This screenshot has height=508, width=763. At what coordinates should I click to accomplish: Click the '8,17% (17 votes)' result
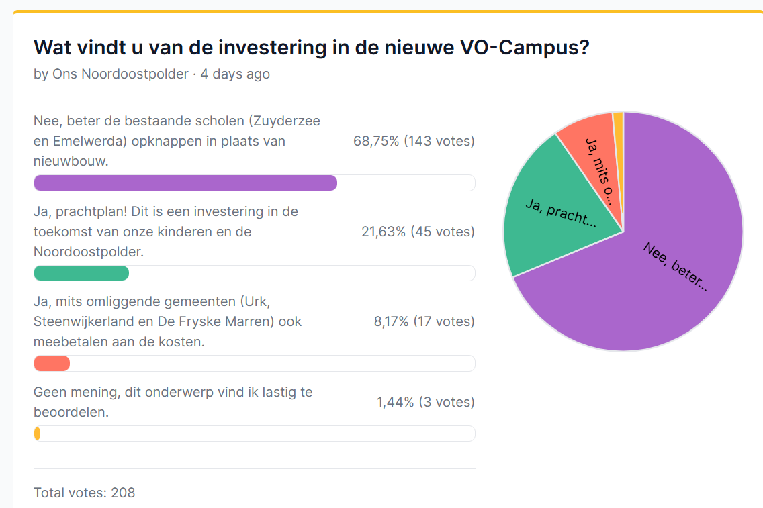coord(424,321)
